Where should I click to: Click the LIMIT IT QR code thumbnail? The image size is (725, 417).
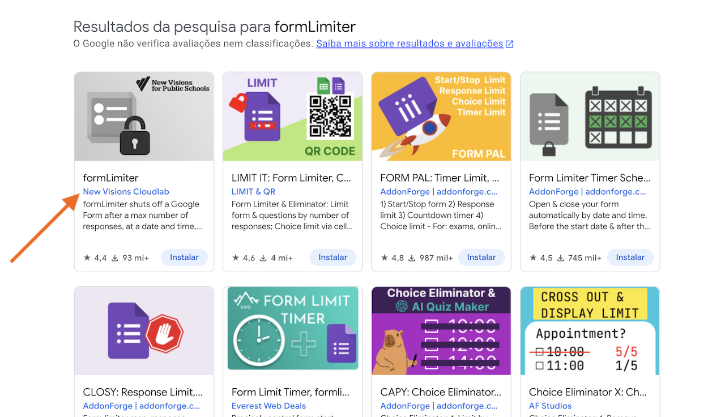pyautogui.click(x=292, y=116)
